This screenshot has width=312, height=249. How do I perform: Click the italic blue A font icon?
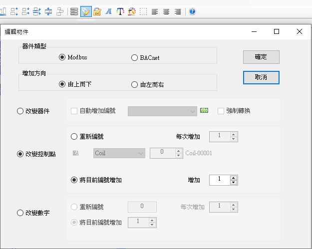click(108, 11)
